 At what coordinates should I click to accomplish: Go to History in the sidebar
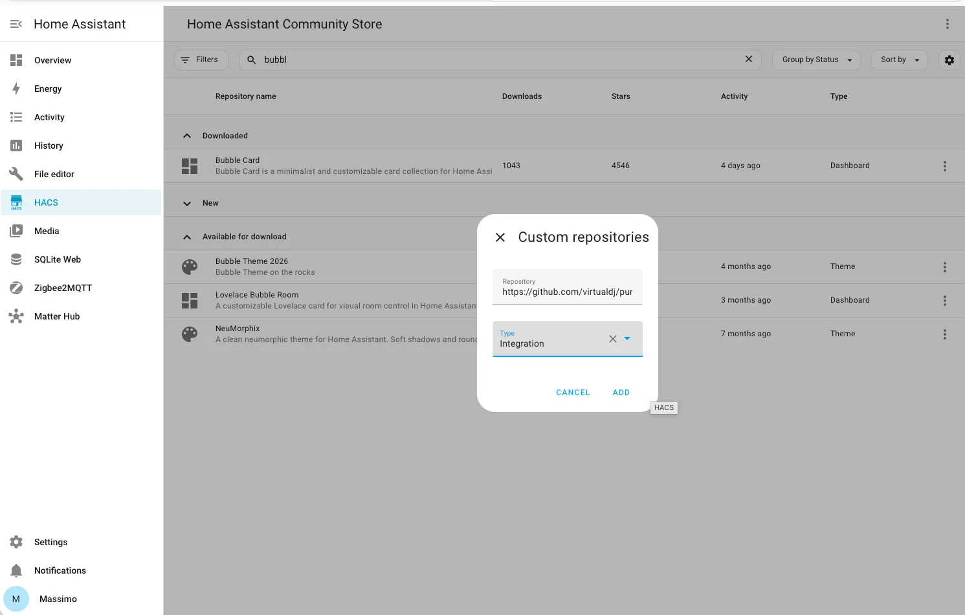tap(81, 146)
